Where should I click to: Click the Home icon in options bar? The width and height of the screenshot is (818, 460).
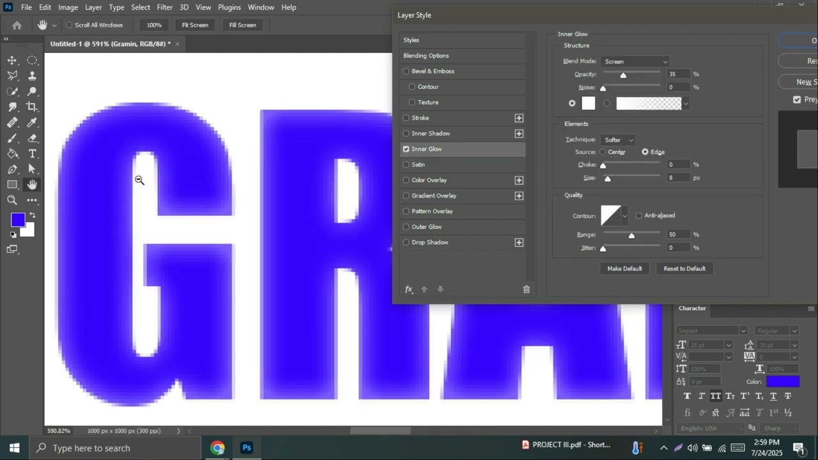(x=17, y=25)
